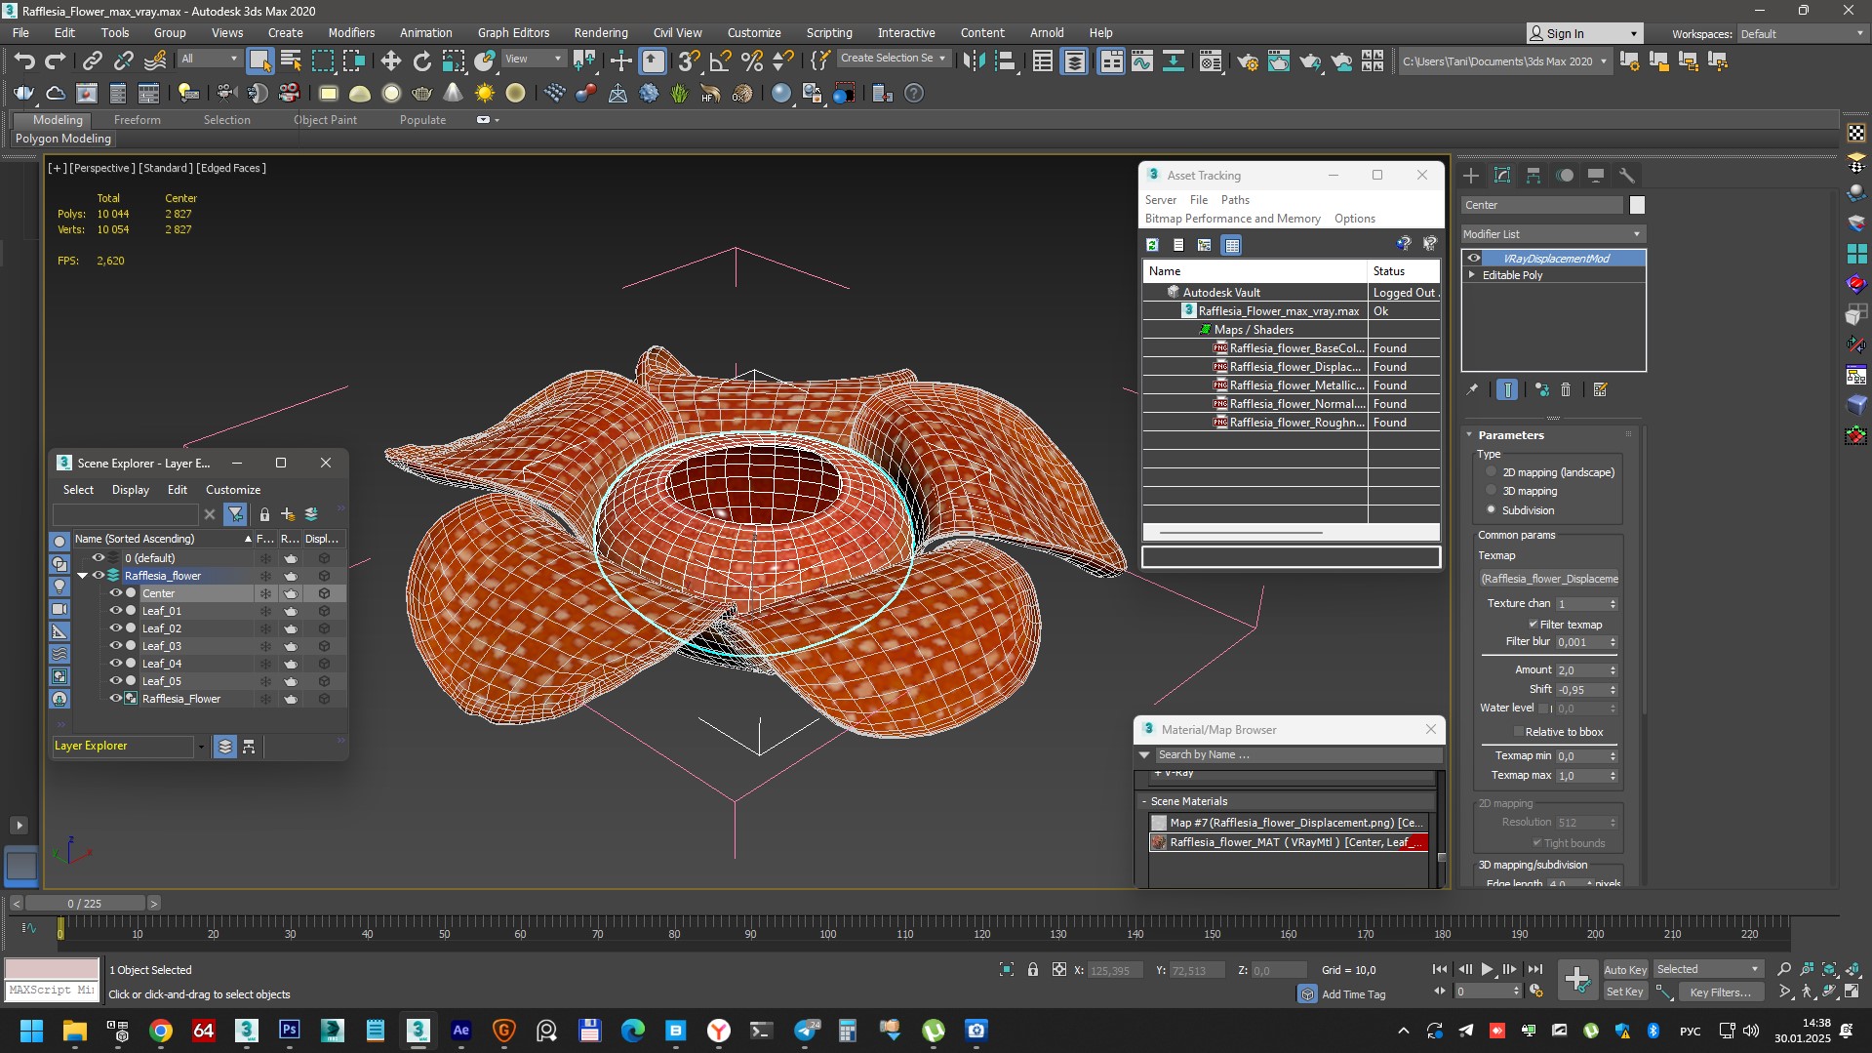Open the Create Selection Set dropdown

click(x=893, y=59)
